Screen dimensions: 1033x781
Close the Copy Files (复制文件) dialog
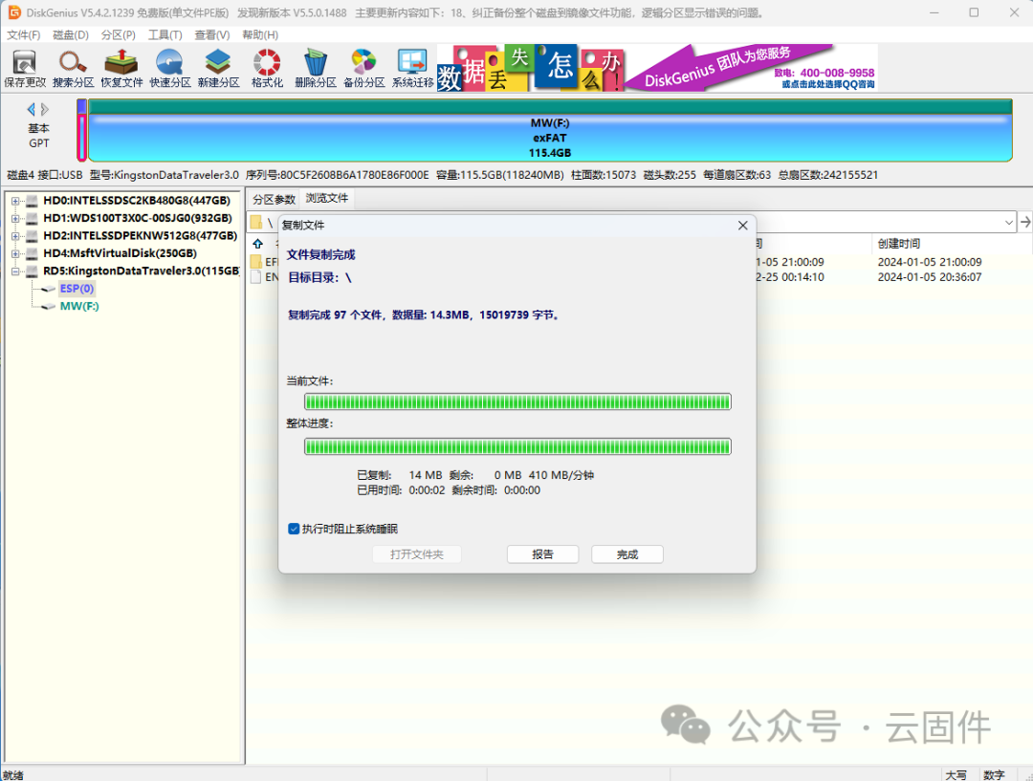tap(742, 226)
